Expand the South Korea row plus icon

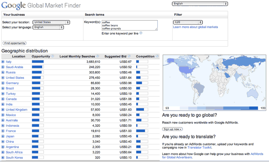tap(3, 158)
